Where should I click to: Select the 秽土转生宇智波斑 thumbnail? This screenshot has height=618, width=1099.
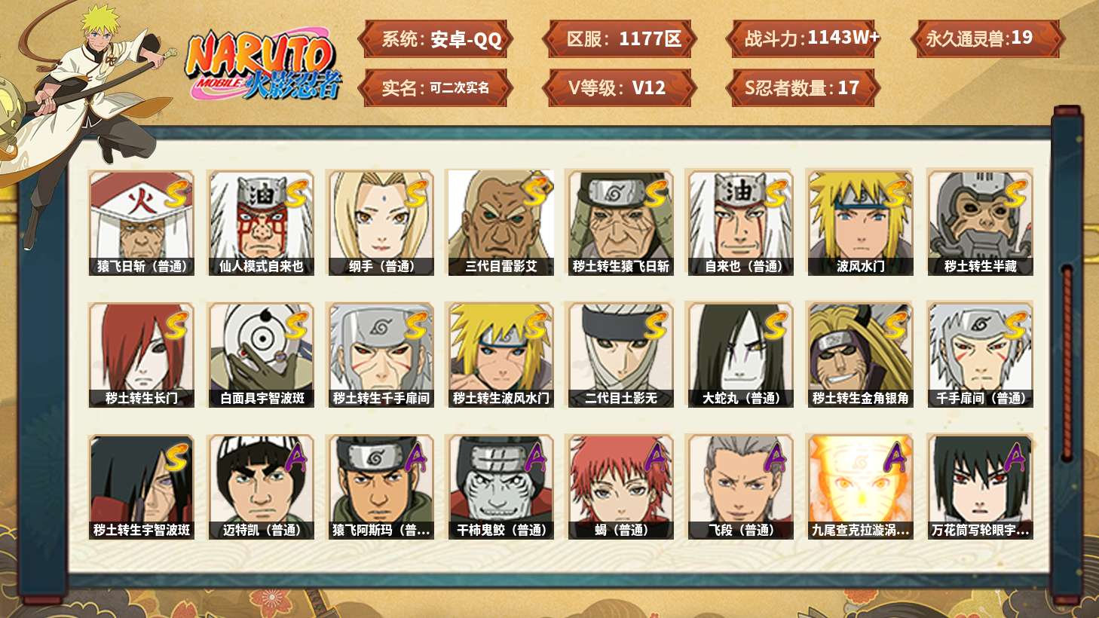coord(141,487)
